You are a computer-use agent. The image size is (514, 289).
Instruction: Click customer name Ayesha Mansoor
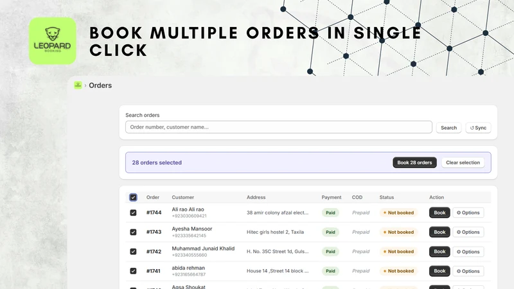[192, 229]
